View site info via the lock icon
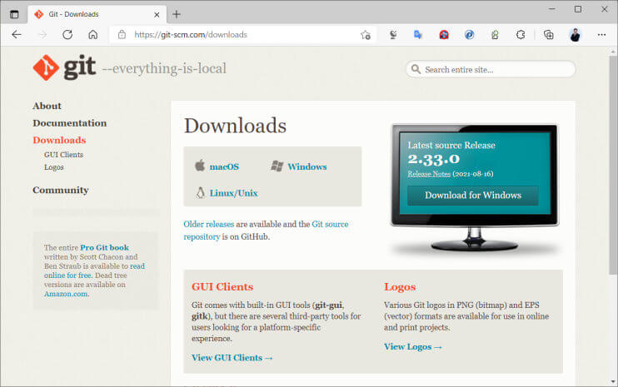This screenshot has height=387, width=618. click(122, 35)
